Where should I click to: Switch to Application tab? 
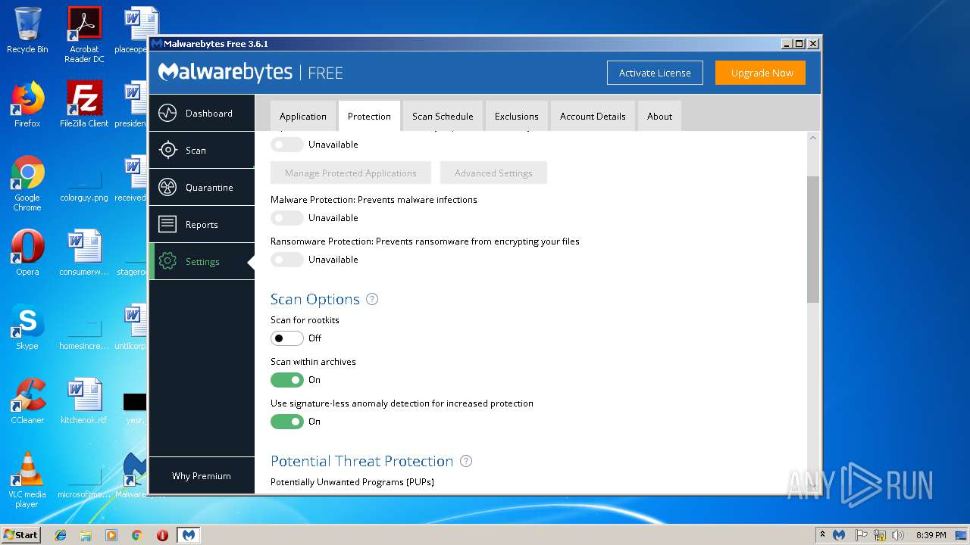pos(303,116)
